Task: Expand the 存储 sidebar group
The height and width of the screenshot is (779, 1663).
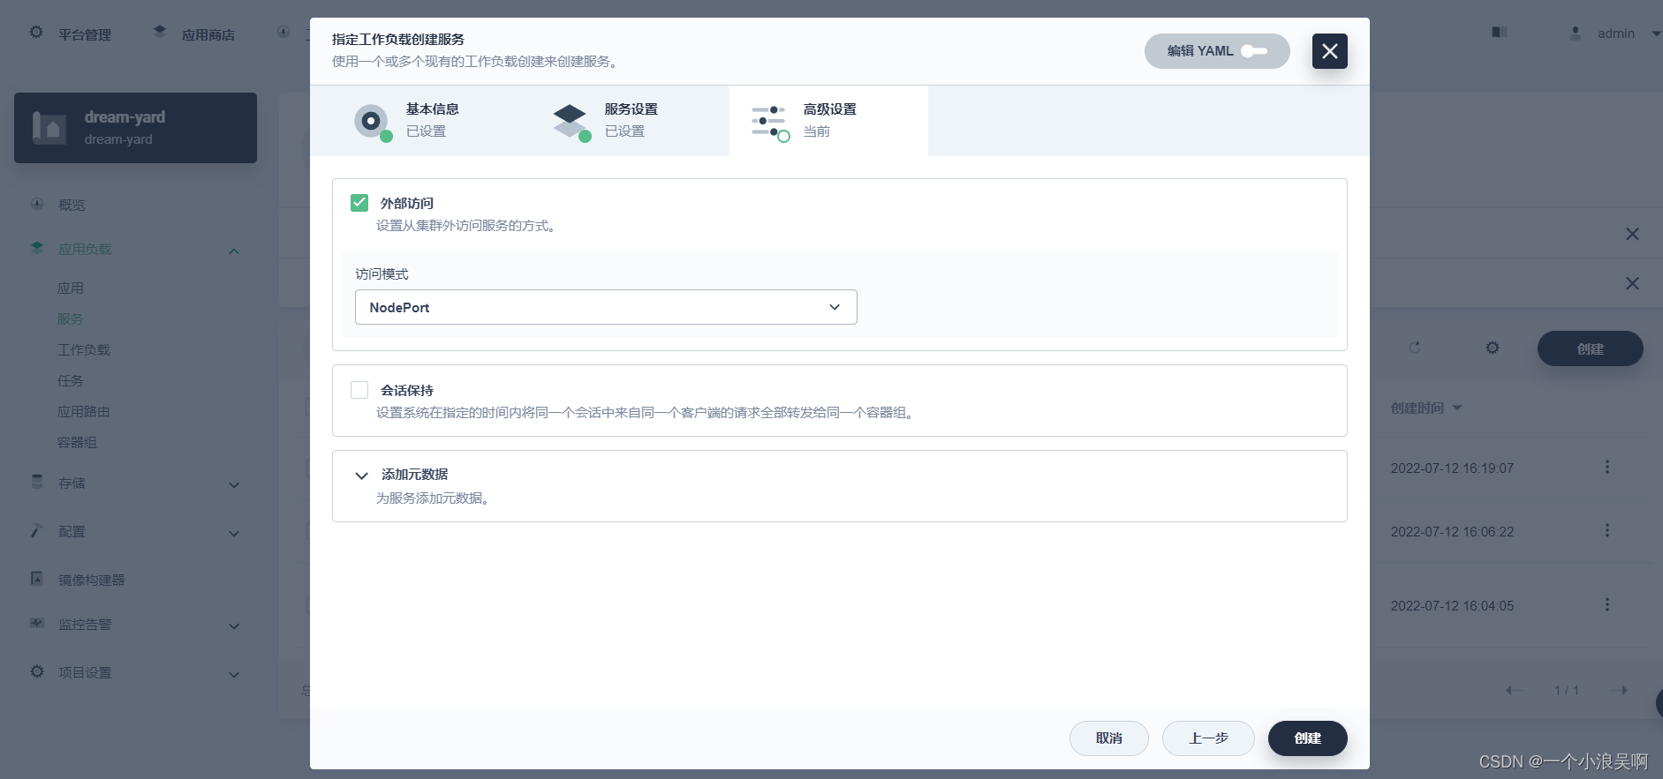Action: point(234,484)
